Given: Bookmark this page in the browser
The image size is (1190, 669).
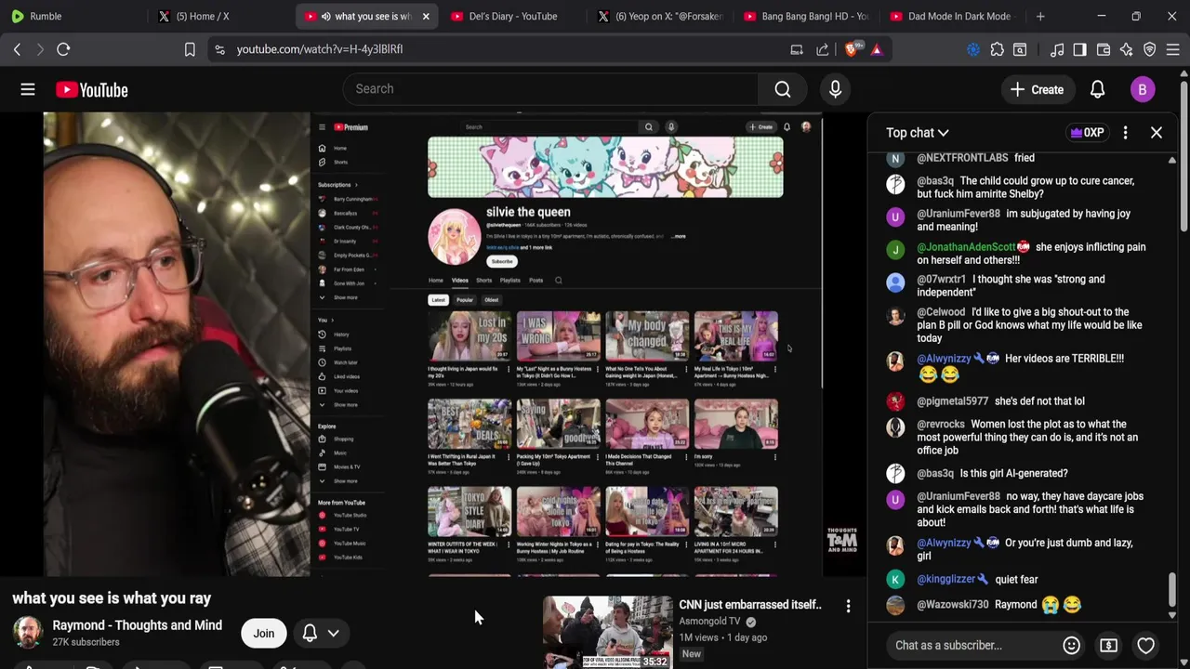Looking at the screenshot, I should point(190,49).
